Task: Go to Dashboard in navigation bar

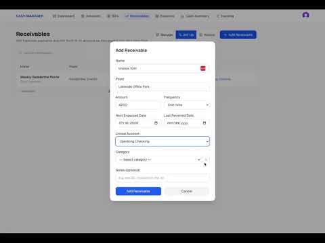Action: [x=64, y=16]
